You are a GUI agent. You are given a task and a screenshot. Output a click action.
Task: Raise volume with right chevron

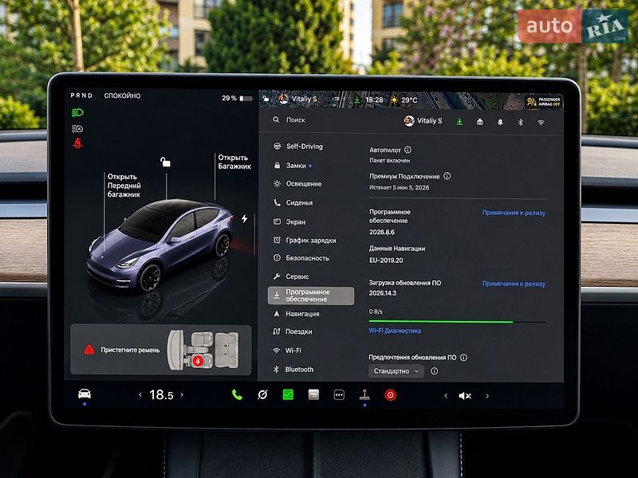point(487,396)
